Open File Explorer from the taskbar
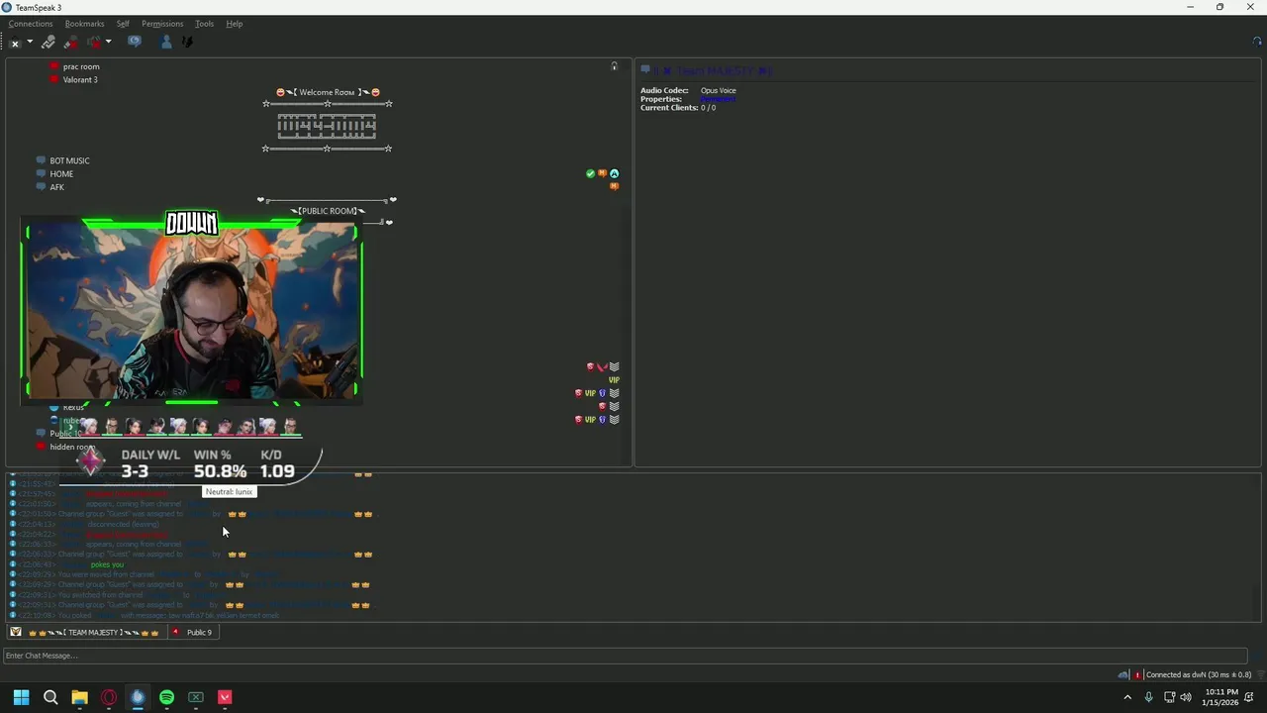 [x=79, y=697]
